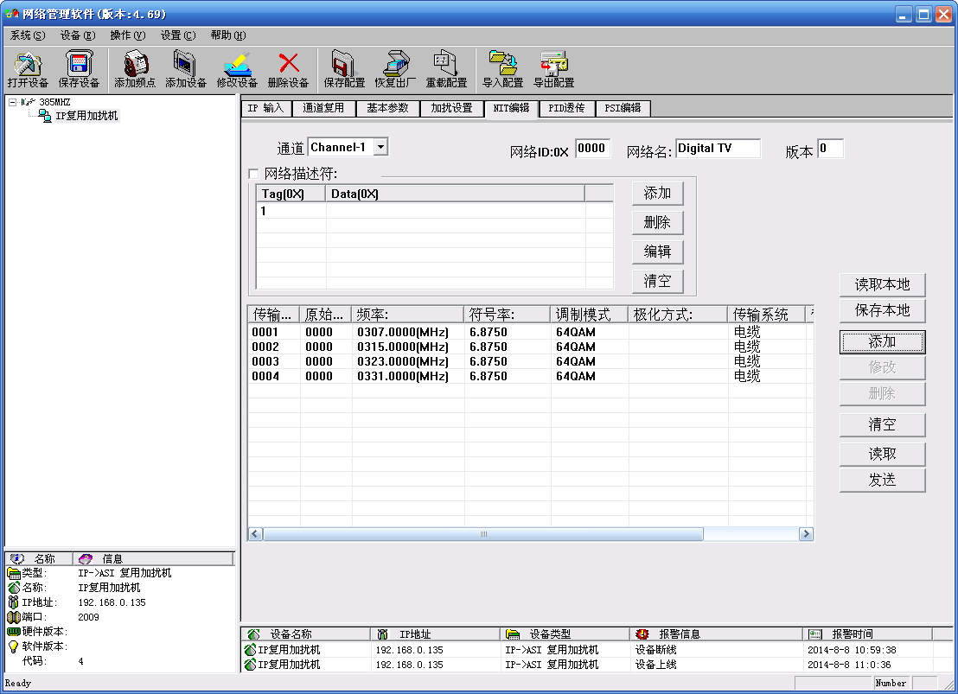
Task: Click the 信息 column header icon
Action: click(86, 558)
